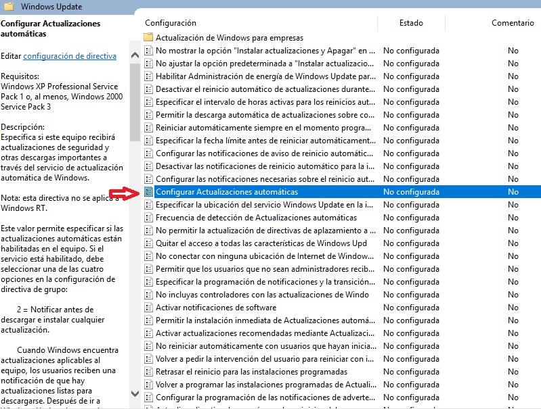Image resolution: width=541 pixels, height=409 pixels.
Task: Select 'Volver a programar las instalaciones programadas' row
Action: (x=266, y=385)
